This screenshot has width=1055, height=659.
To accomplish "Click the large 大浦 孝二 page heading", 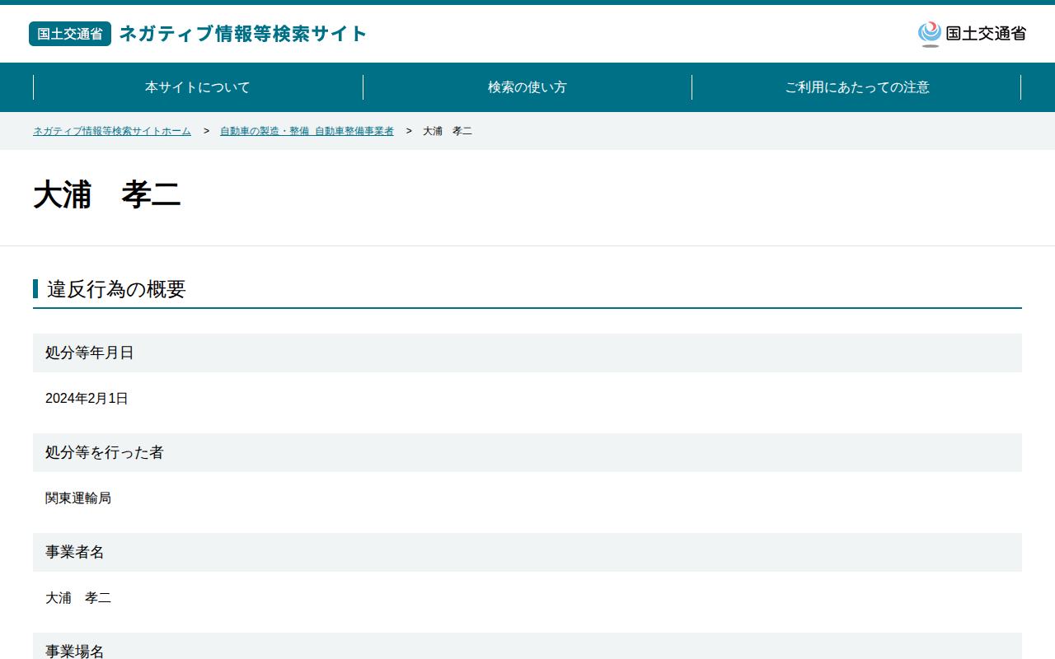I will coord(107,195).
